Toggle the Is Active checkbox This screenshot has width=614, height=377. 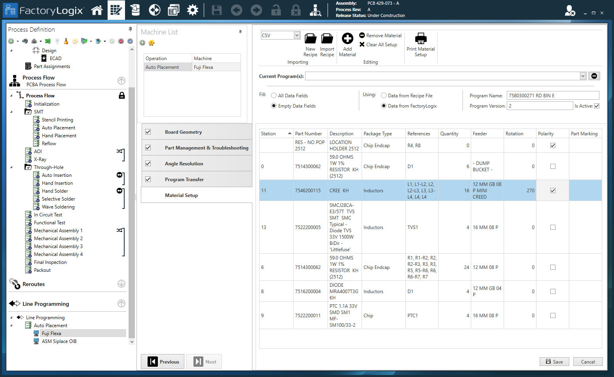[597, 106]
